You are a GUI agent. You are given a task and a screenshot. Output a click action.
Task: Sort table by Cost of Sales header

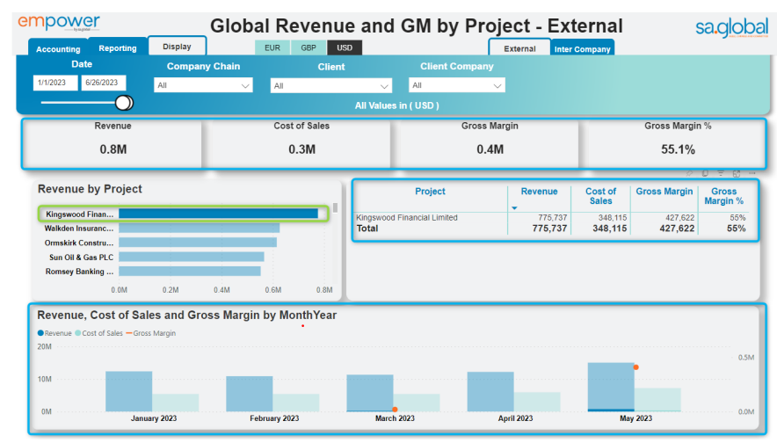point(600,196)
